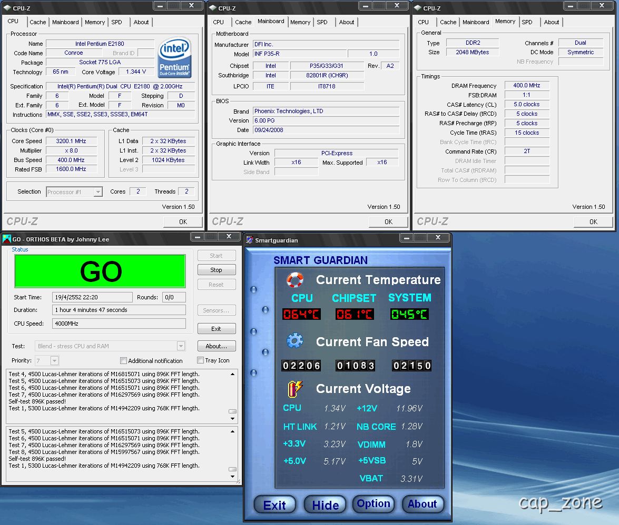Click the 02150 fan speed counter
The image size is (619, 525).
tap(411, 366)
